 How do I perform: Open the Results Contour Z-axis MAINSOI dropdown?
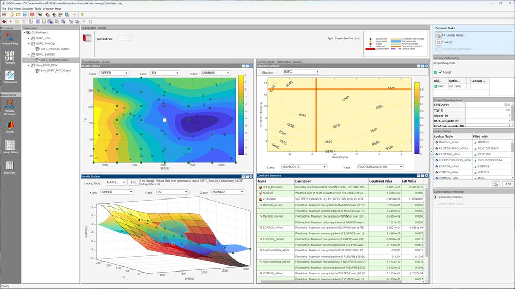215,73
